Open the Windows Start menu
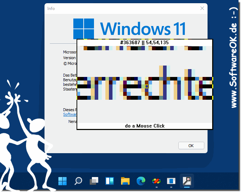The image size is (241, 192). point(63,181)
